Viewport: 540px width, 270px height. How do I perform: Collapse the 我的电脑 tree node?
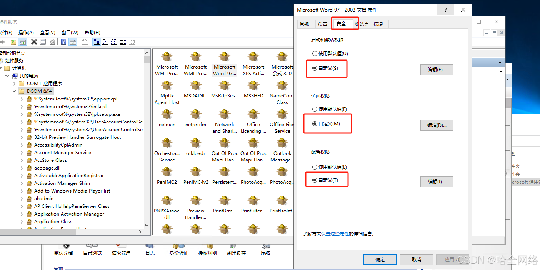(x=7, y=76)
